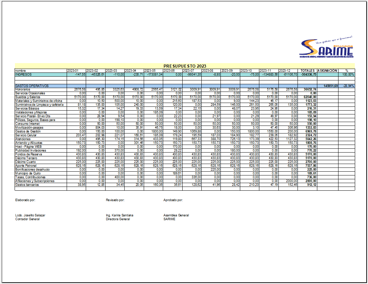The width and height of the screenshot is (368, 284).
Task: Select the 2023-02 column header
Action: [x=92, y=71]
